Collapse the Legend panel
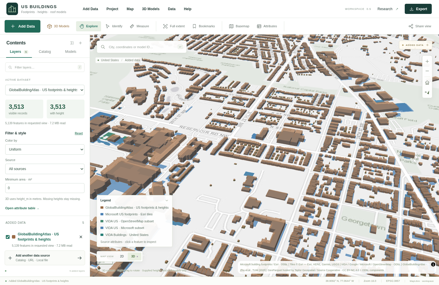Screen dimensions: 439x285 tap(167, 201)
